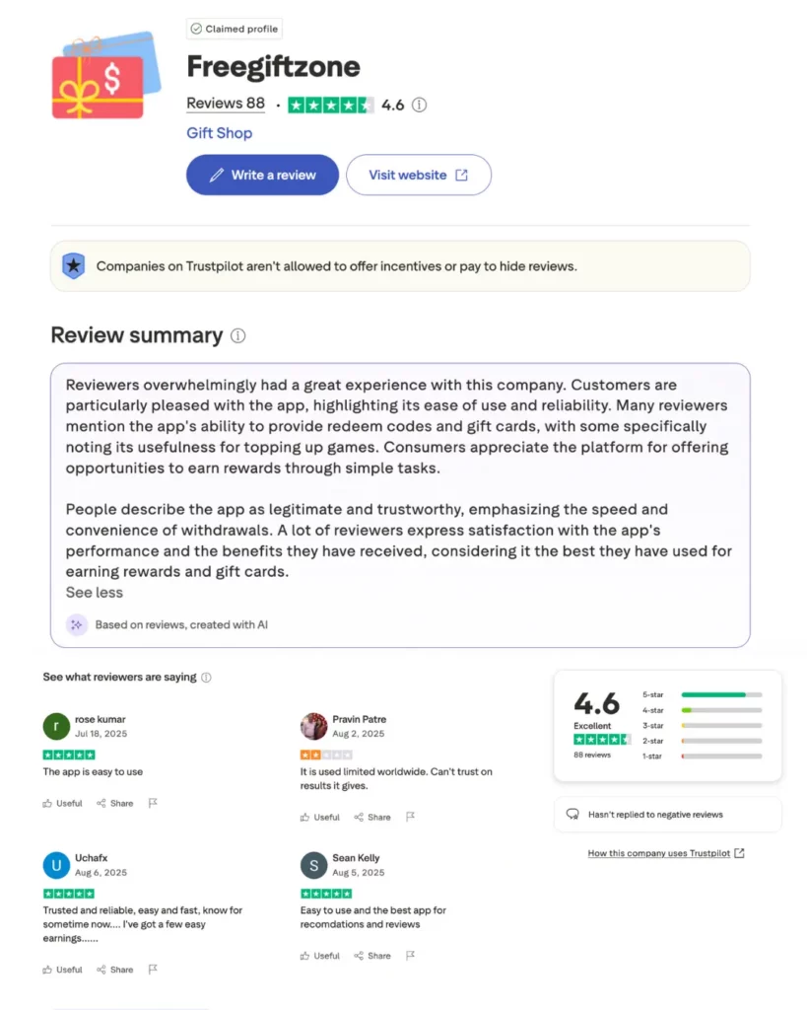Select the 5-star rating filter bar
This screenshot has height=1010, width=807.
719,694
